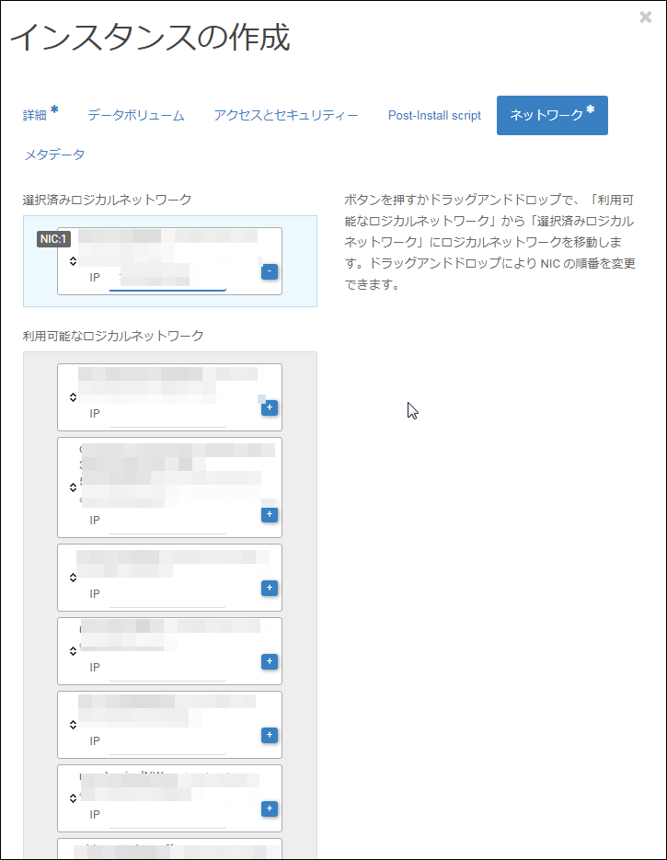
Task: Click the reorder handle on the NIC:1 network card
Action: (x=73, y=261)
